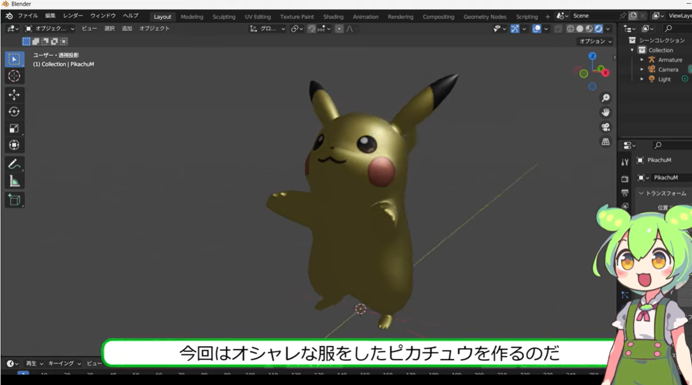Expand the Armature tree item

642,60
